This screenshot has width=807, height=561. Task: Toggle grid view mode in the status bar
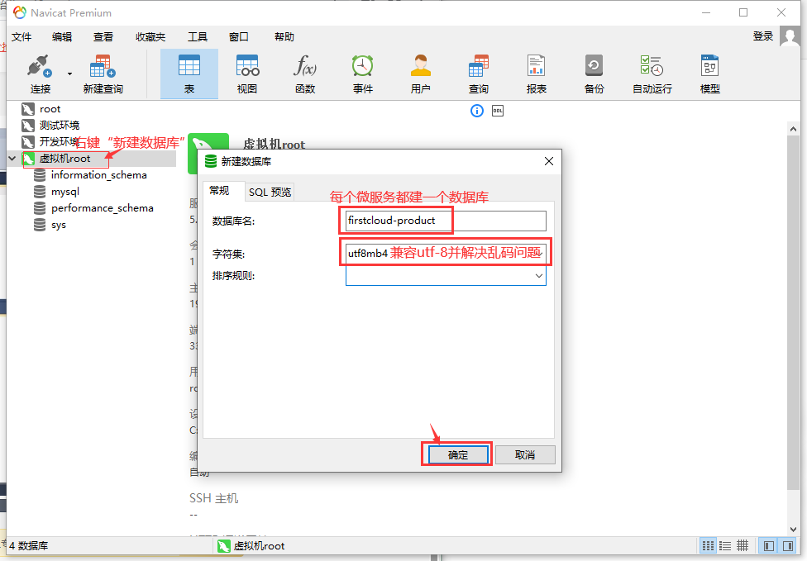point(743,545)
